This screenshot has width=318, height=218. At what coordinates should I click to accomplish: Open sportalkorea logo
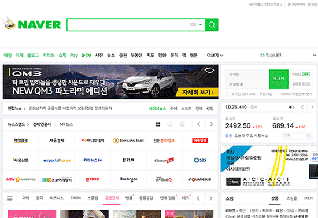(x=57, y=160)
